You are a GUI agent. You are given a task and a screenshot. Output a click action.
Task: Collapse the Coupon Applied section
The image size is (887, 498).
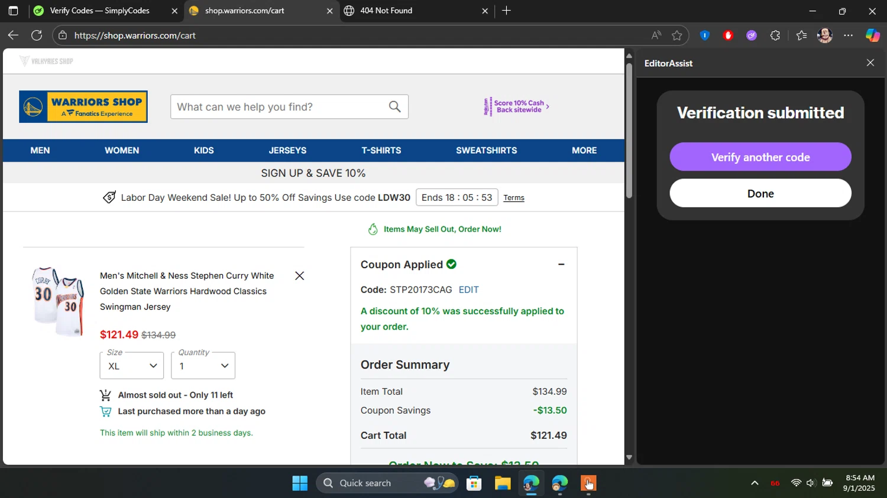561,265
